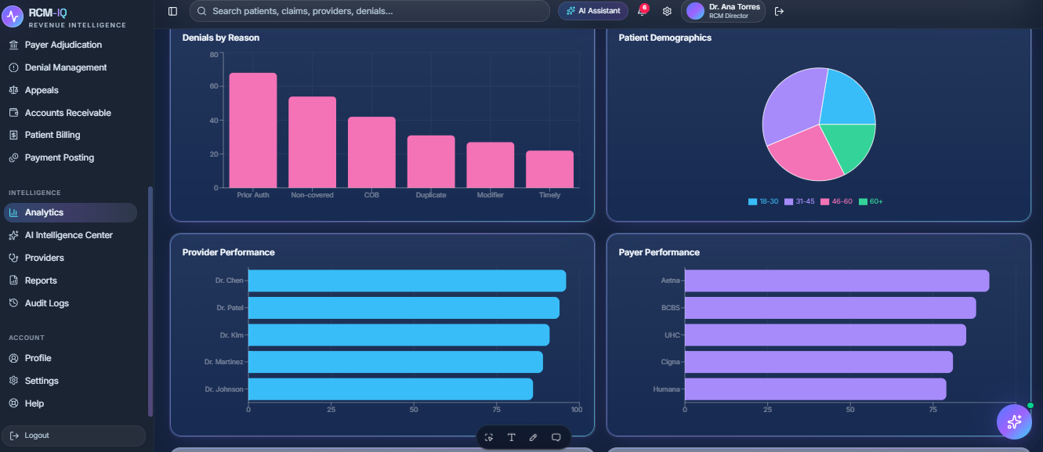Collapse the sidebar with the panel toggle icon
The image size is (1043, 452).
point(172,11)
